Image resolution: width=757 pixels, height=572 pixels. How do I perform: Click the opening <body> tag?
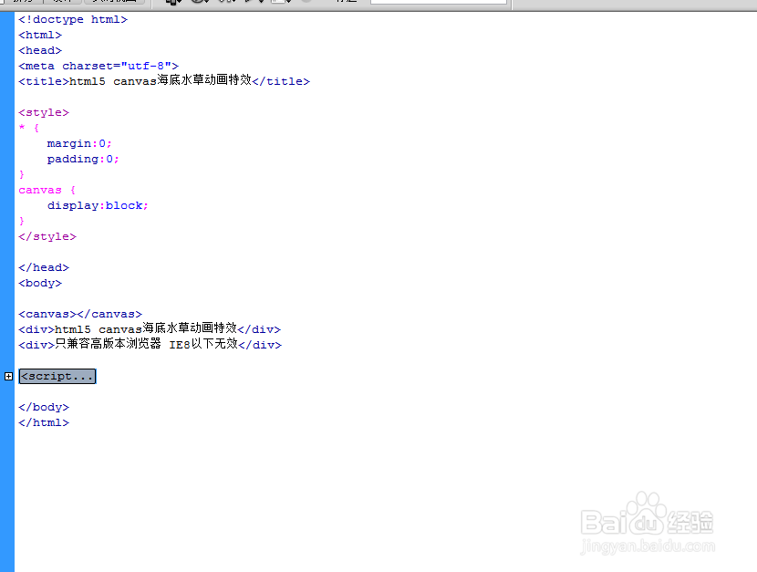(40, 283)
